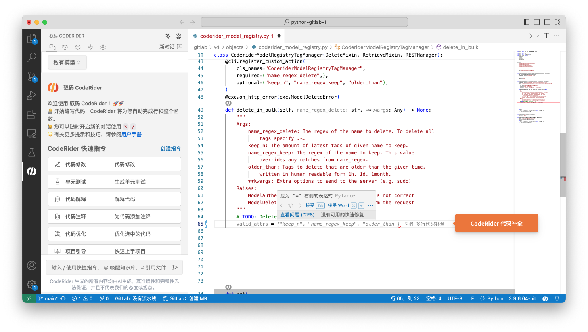Choose the 代码优化 quick command
588x332 pixels.
click(114, 234)
